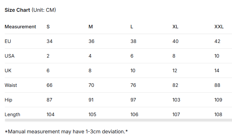Screen dimensions: 232x140
Task: Click the manual measurement deviation note
Action: click(x=66, y=131)
